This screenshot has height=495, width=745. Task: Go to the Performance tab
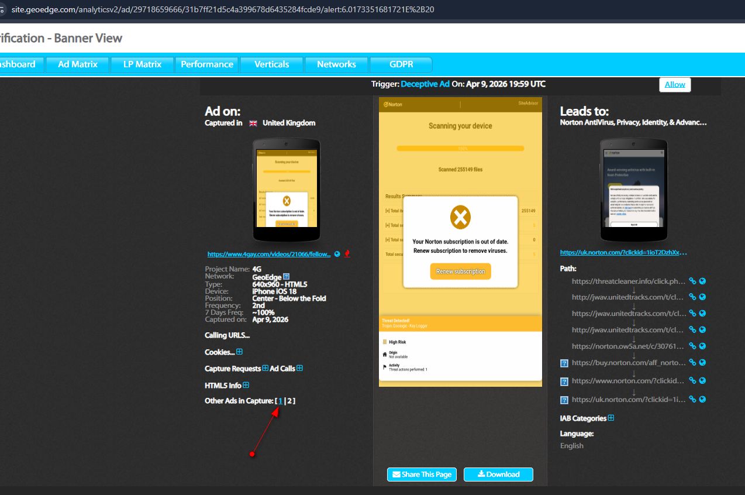207,64
